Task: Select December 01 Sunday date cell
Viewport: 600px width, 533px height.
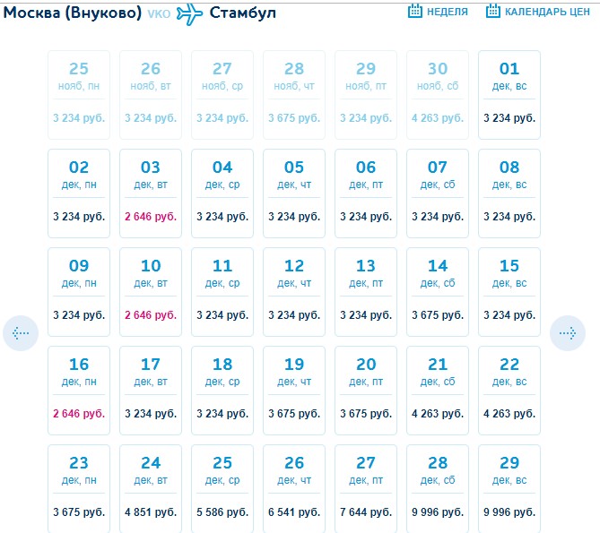Action: [x=509, y=95]
